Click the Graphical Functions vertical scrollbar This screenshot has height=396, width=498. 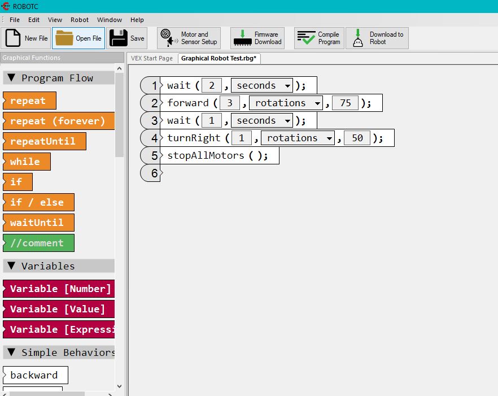click(119, 113)
